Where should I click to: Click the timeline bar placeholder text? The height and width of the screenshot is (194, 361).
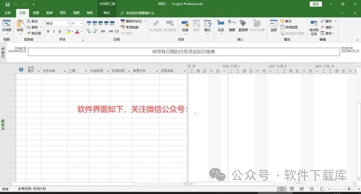[184, 52]
